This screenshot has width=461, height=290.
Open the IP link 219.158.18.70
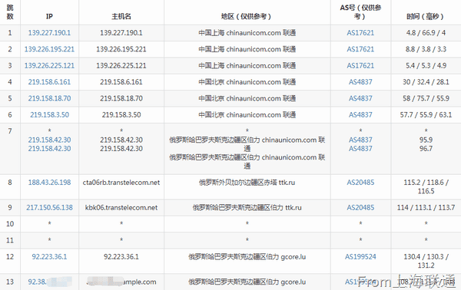point(49,98)
